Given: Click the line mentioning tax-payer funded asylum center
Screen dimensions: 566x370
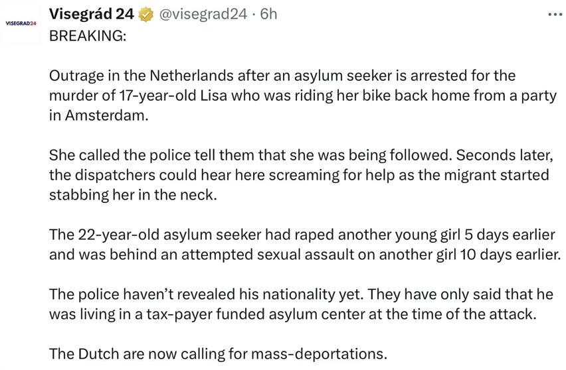Looking at the screenshot, I should (293, 314).
